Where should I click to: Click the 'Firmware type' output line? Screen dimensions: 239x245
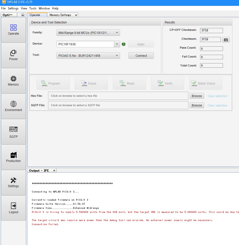pos(65,208)
